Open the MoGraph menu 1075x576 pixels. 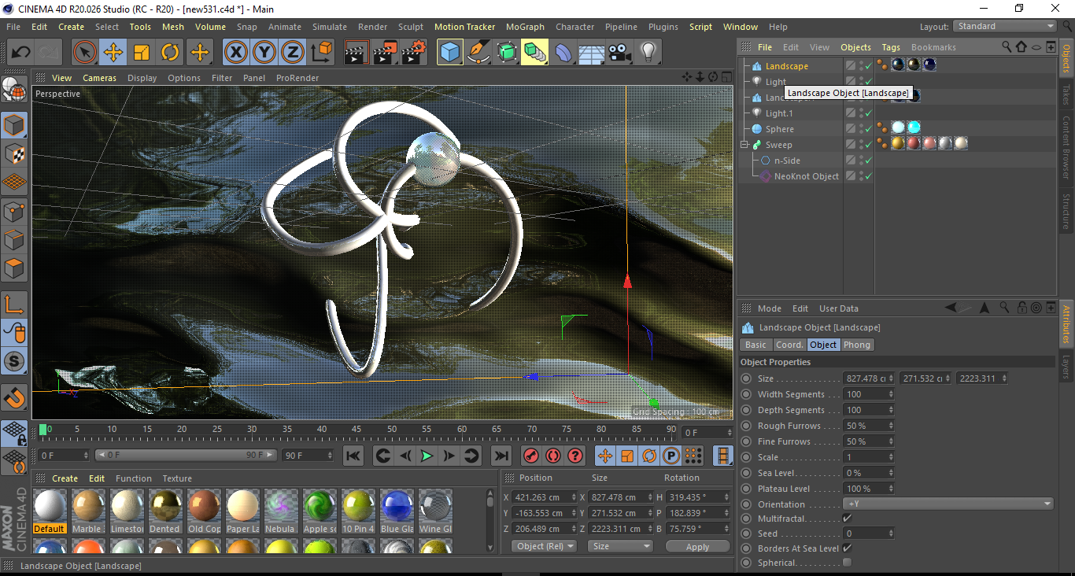coord(525,27)
